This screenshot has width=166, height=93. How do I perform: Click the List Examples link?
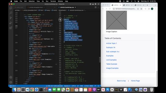[111, 60]
